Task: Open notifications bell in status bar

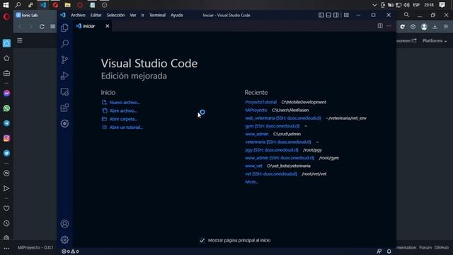Action: click(x=389, y=251)
